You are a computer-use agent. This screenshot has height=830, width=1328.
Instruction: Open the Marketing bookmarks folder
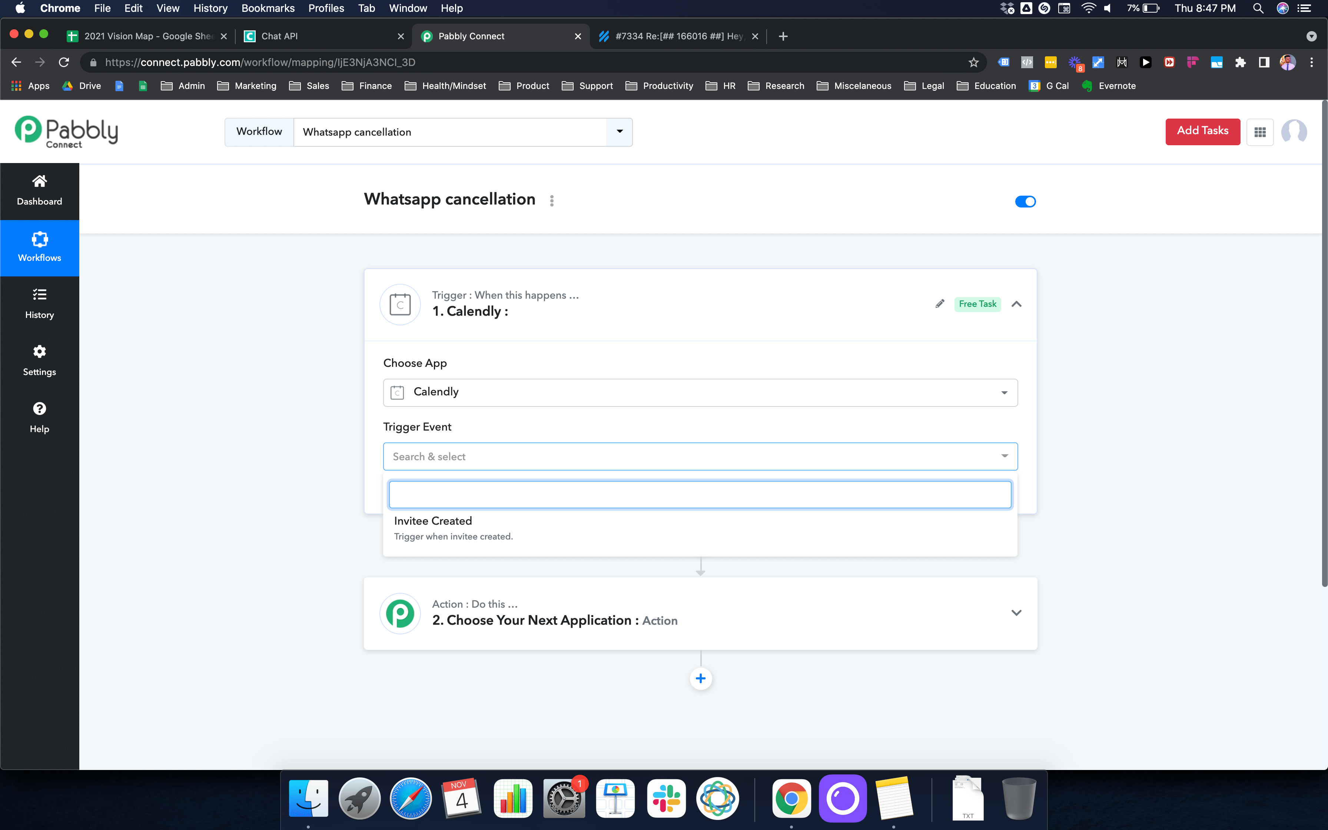pos(247,86)
